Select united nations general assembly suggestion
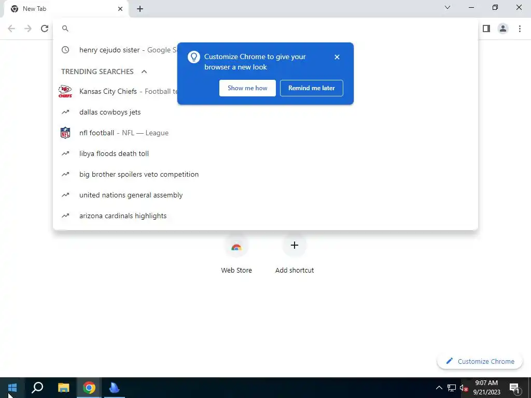531x398 pixels. point(265,195)
